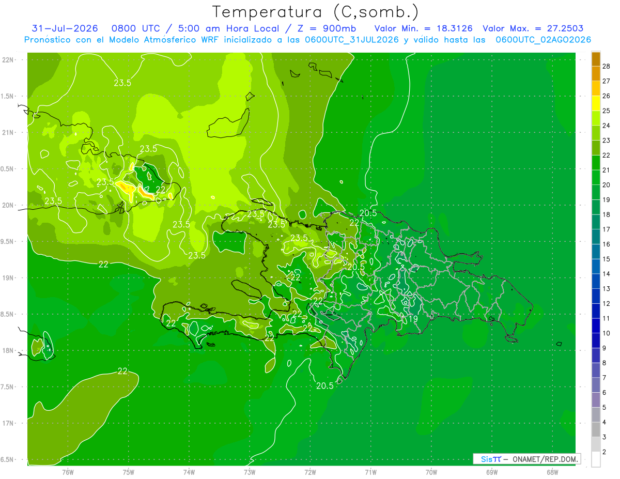The height and width of the screenshot is (479, 620).
Task: Click the brown-orange swatch above legend value 28
Action: pos(596,59)
